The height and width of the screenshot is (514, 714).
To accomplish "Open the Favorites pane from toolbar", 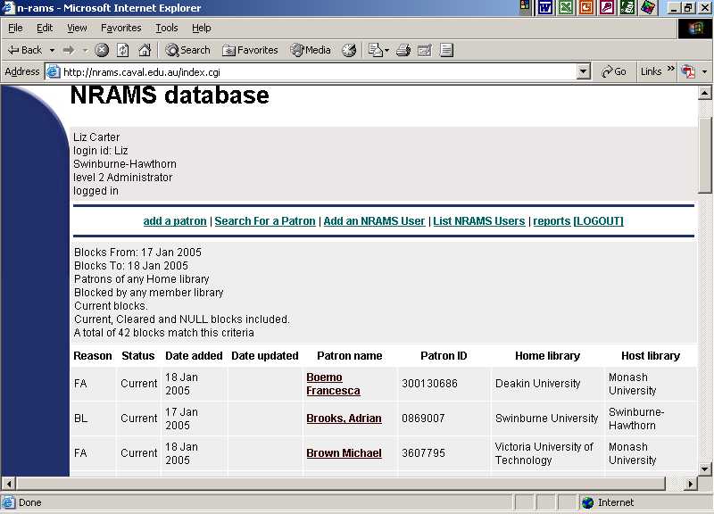I will click(250, 50).
